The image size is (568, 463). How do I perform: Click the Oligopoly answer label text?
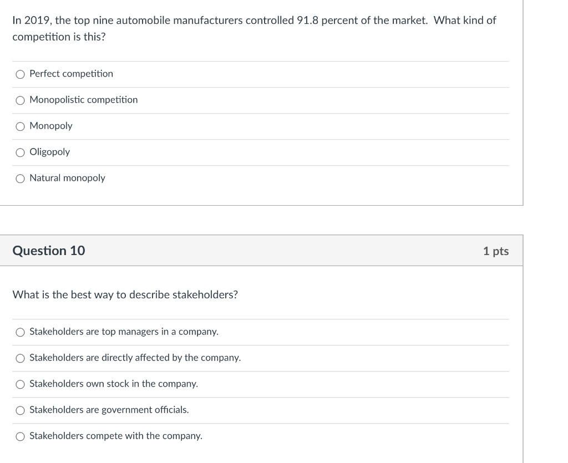(49, 152)
